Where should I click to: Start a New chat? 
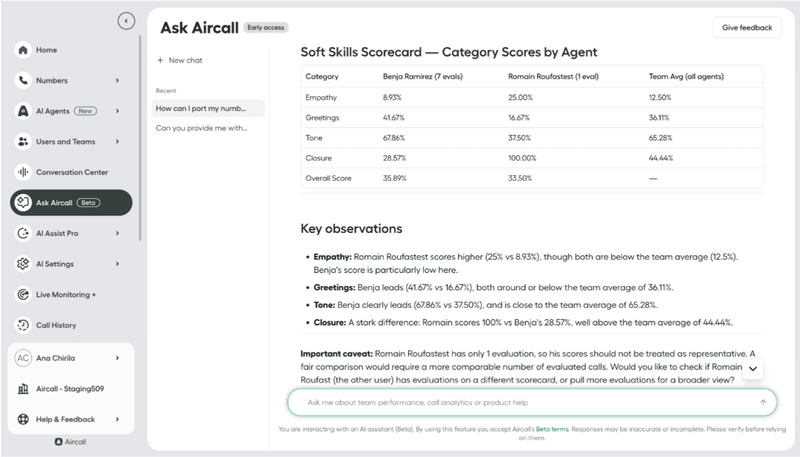[180, 60]
